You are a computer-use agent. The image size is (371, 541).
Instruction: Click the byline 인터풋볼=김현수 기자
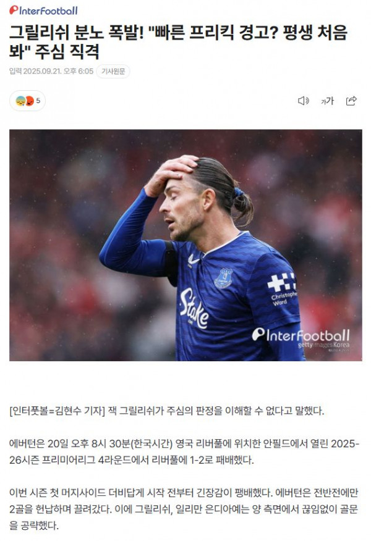pos(57,411)
